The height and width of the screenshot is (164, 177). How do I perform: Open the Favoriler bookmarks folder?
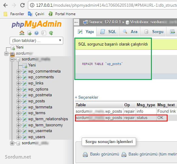(14, 14)
